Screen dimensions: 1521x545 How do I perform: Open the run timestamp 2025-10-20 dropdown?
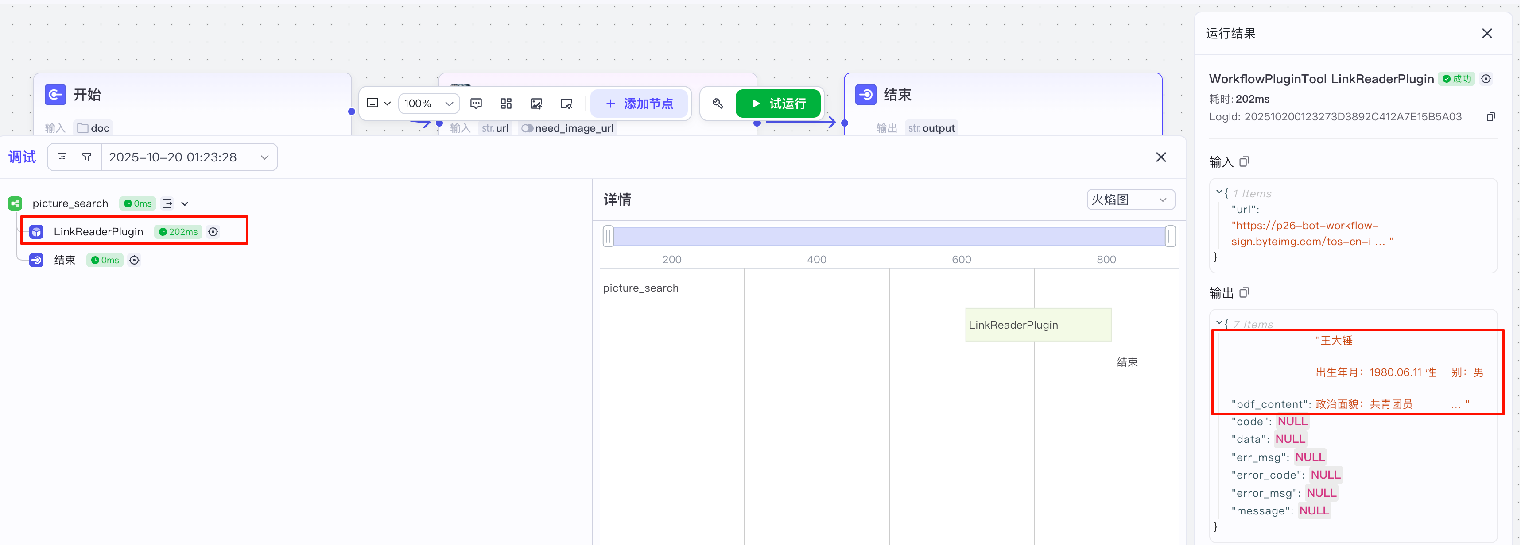pyautogui.click(x=188, y=157)
